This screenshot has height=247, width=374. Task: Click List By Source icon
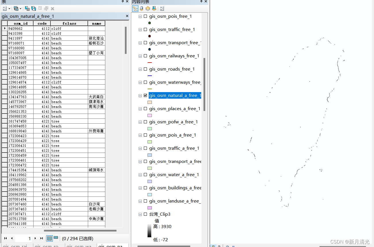(x=142, y=9)
